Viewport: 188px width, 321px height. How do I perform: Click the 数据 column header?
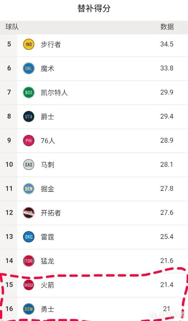pos(167,27)
